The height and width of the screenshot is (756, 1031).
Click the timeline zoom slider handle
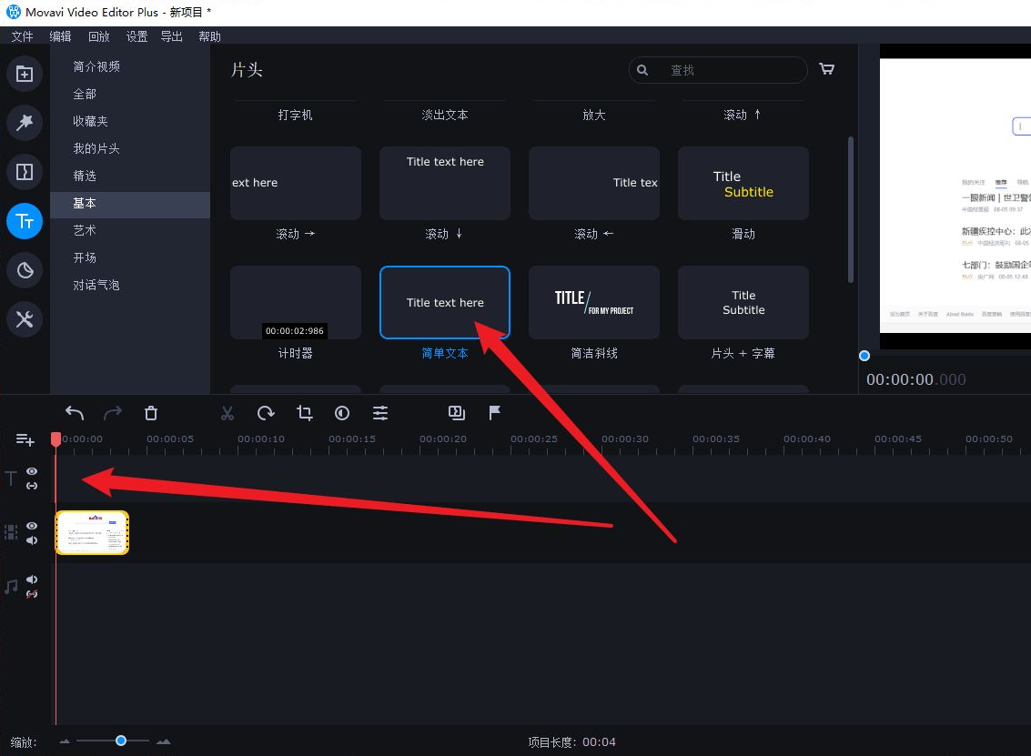click(121, 741)
